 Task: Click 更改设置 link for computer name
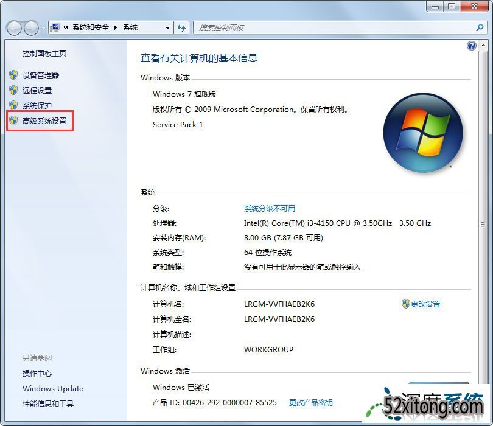425,304
